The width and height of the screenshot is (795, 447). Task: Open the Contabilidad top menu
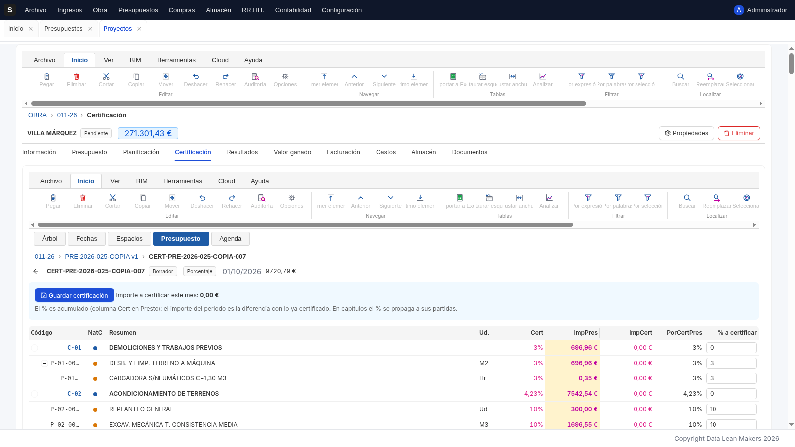click(x=293, y=10)
